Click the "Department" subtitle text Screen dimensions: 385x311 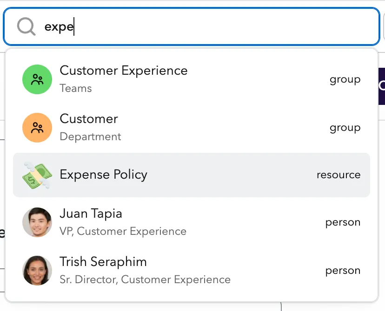coord(90,136)
